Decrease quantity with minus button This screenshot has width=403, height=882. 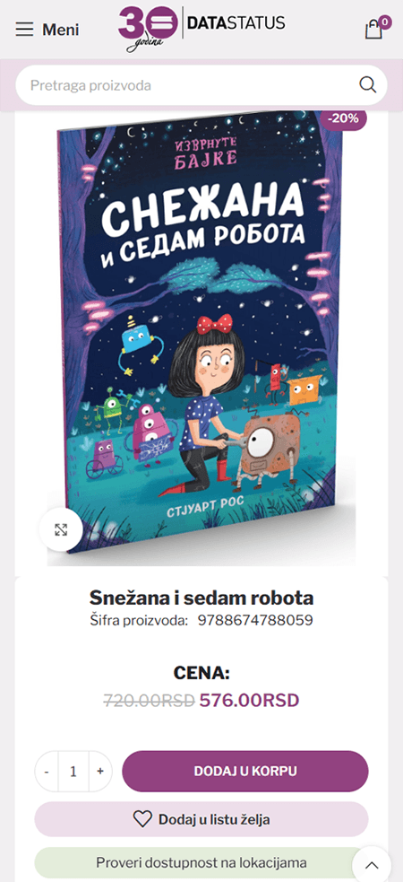[47, 771]
